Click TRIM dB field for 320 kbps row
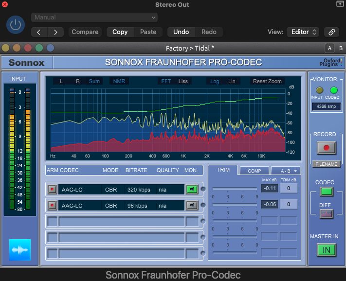 click(x=289, y=189)
